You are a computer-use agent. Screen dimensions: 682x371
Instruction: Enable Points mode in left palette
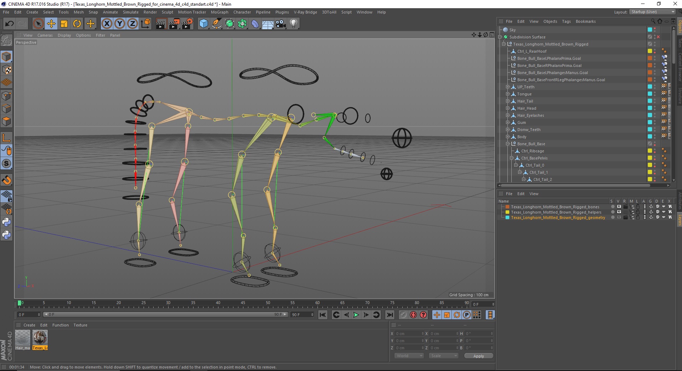(6, 95)
